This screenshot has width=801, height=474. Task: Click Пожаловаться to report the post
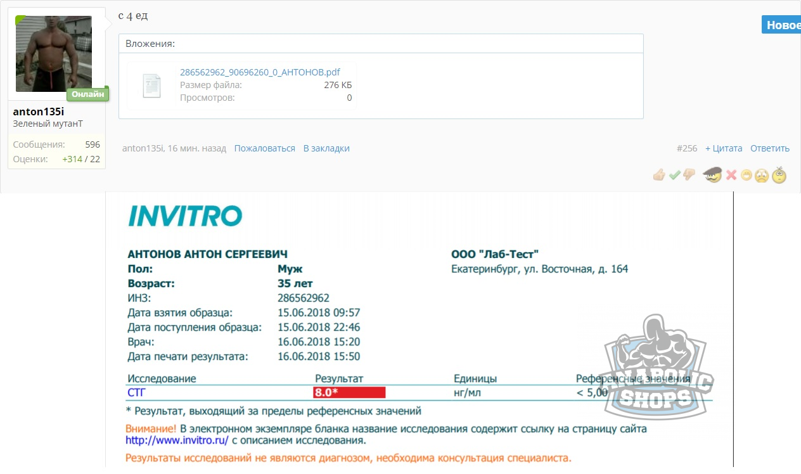(264, 148)
